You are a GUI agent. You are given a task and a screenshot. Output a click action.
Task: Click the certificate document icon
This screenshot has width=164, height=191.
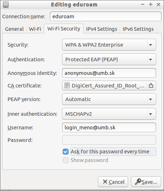coord(67,86)
